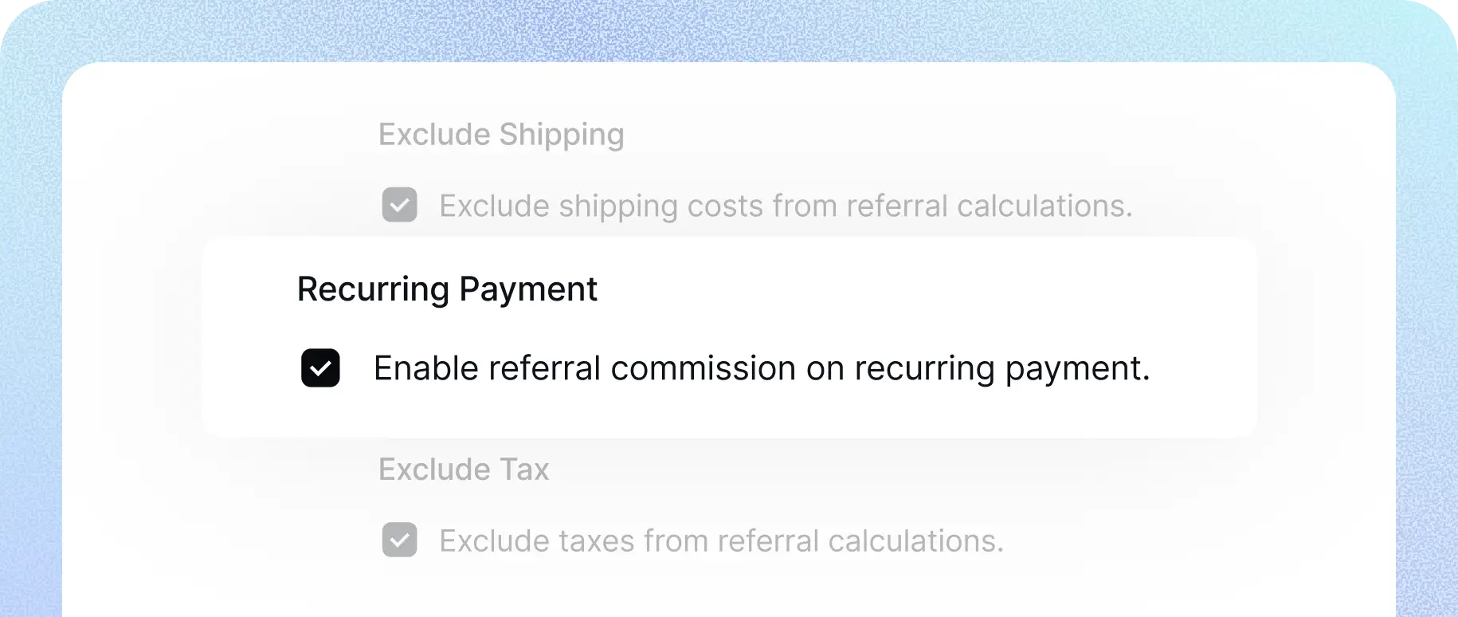Click the gray checkmark icon beside 'Exclude shipping costs'
The image size is (1458, 617).
pos(399,206)
